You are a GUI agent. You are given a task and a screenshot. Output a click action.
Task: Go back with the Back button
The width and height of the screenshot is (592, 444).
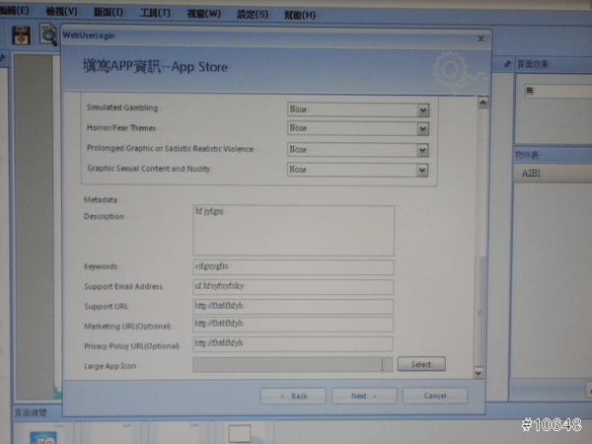[x=293, y=396]
